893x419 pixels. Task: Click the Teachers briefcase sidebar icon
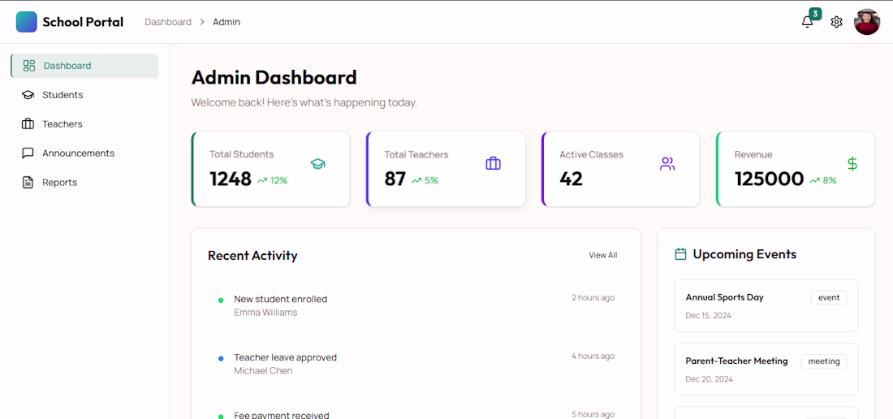(x=28, y=124)
